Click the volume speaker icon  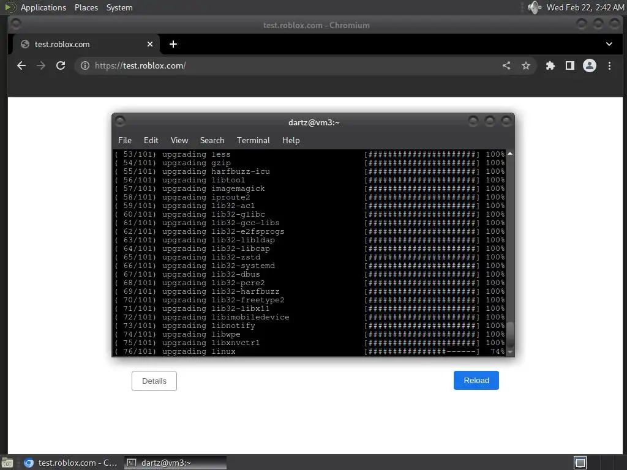point(534,7)
